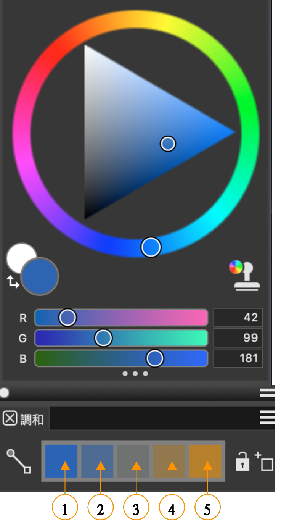
Task: Expand slider options via three dots
Action: [x=135, y=374]
